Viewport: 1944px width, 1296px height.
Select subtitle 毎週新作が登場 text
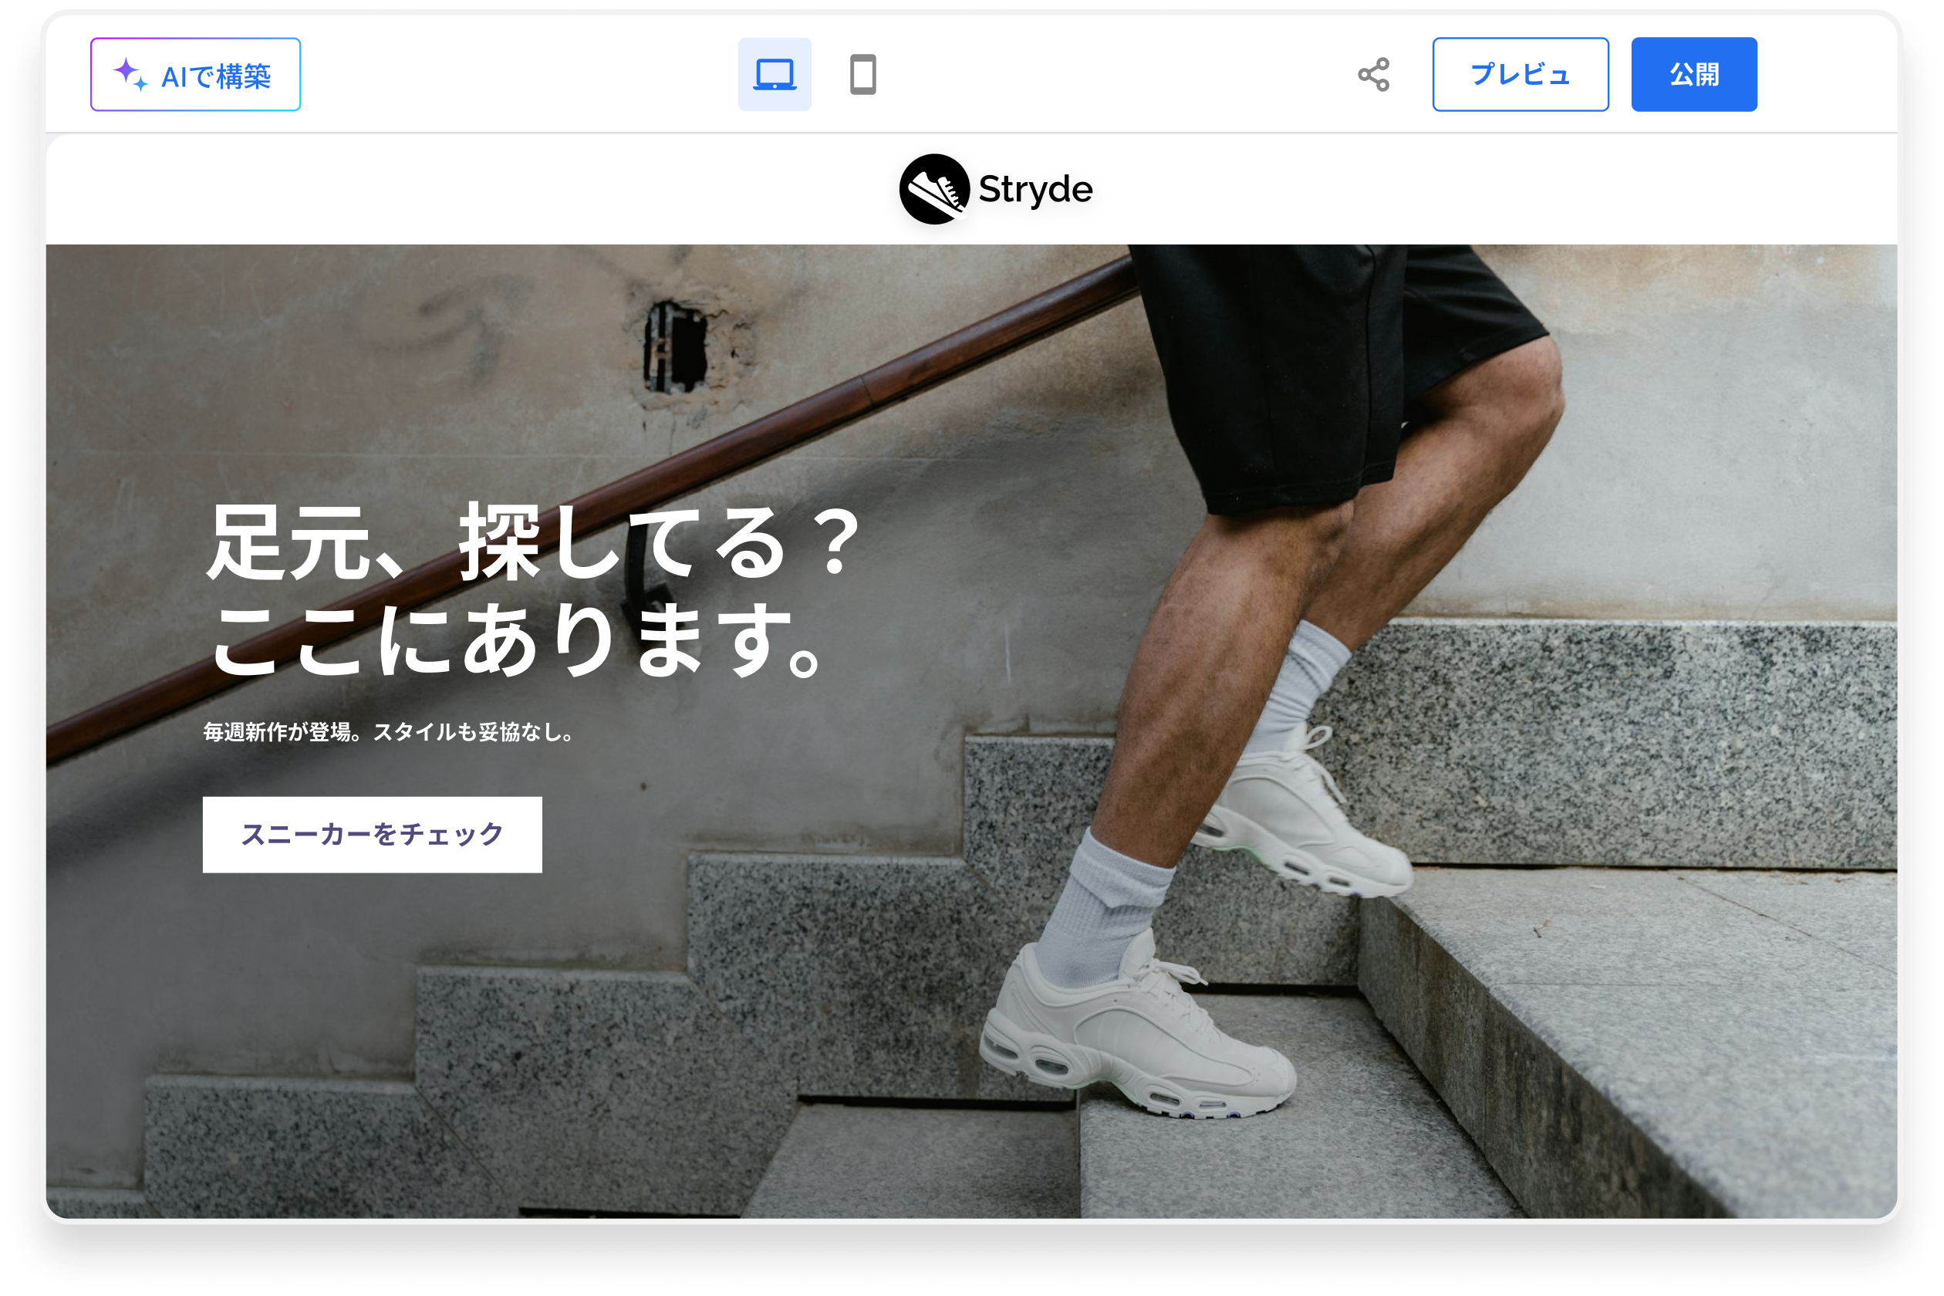389,732
